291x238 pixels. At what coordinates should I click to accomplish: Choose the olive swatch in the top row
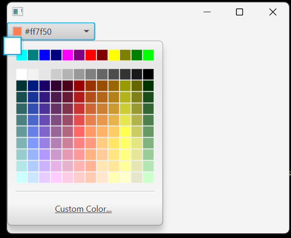click(x=125, y=55)
